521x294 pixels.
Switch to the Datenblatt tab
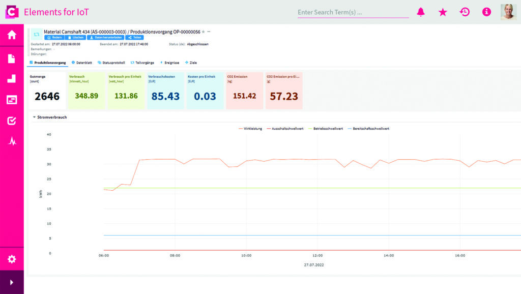click(81, 63)
